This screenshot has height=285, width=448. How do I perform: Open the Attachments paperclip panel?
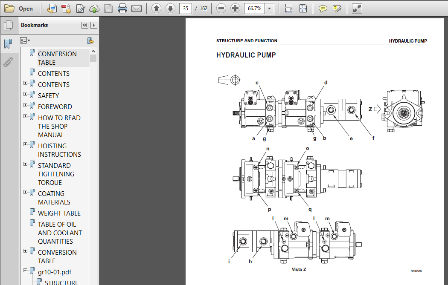(x=9, y=62)
